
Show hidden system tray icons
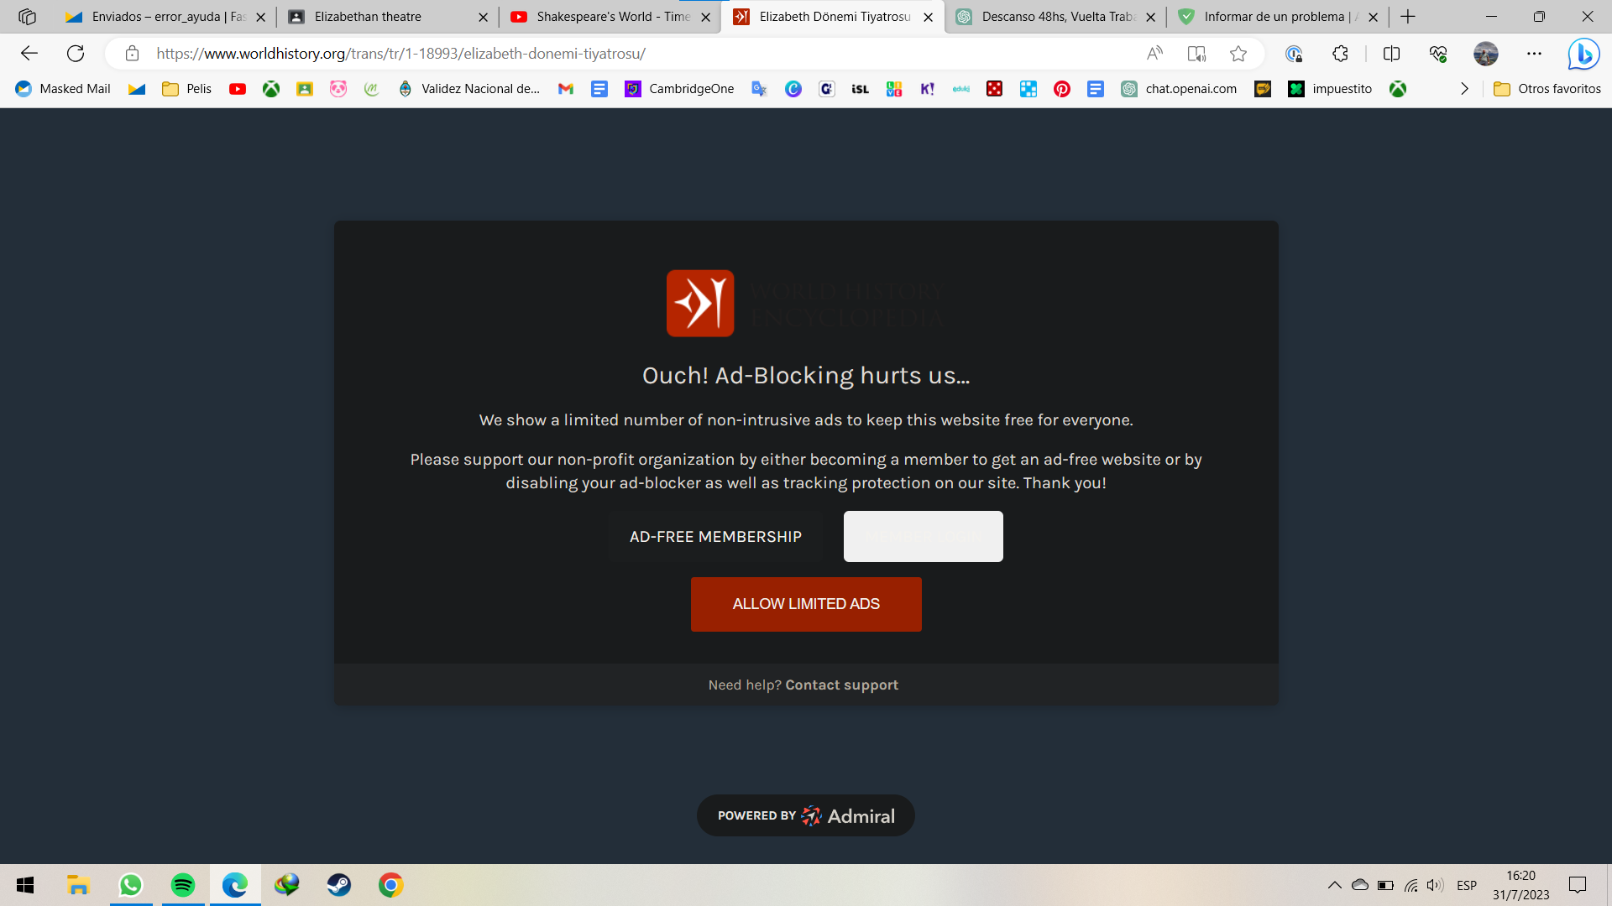(1334, 885)
